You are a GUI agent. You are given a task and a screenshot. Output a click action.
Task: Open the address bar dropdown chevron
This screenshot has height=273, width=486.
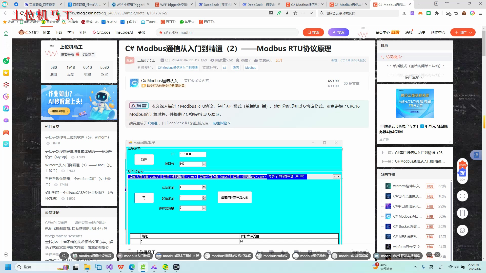click(311, 13)
